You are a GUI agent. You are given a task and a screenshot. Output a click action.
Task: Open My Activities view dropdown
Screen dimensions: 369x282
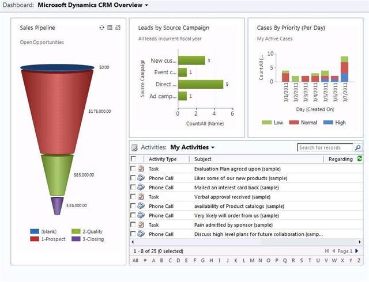[213, 147]
